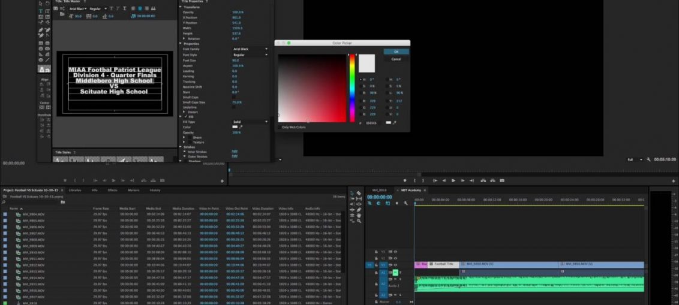Choose the Line tool in the Titler toolbox

(47, 60)
